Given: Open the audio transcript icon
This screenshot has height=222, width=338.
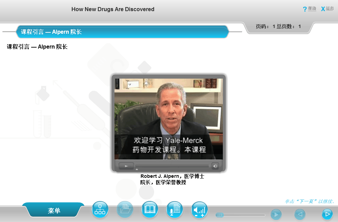Looking at the screenshot, I should click(x=175, y=209).
